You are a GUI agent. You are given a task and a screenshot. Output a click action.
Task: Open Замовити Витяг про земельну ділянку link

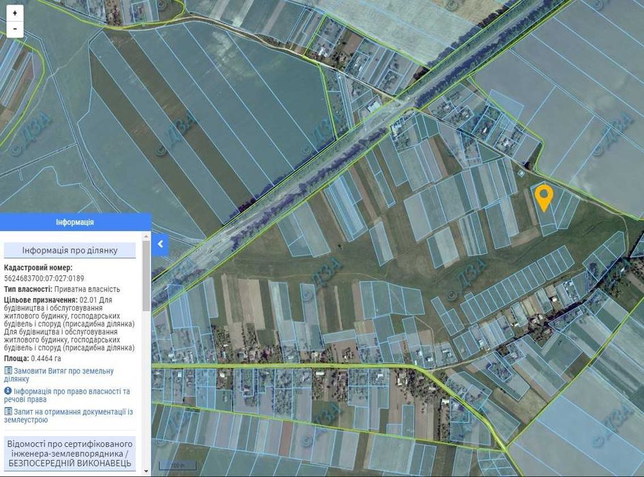pos(59,375)
